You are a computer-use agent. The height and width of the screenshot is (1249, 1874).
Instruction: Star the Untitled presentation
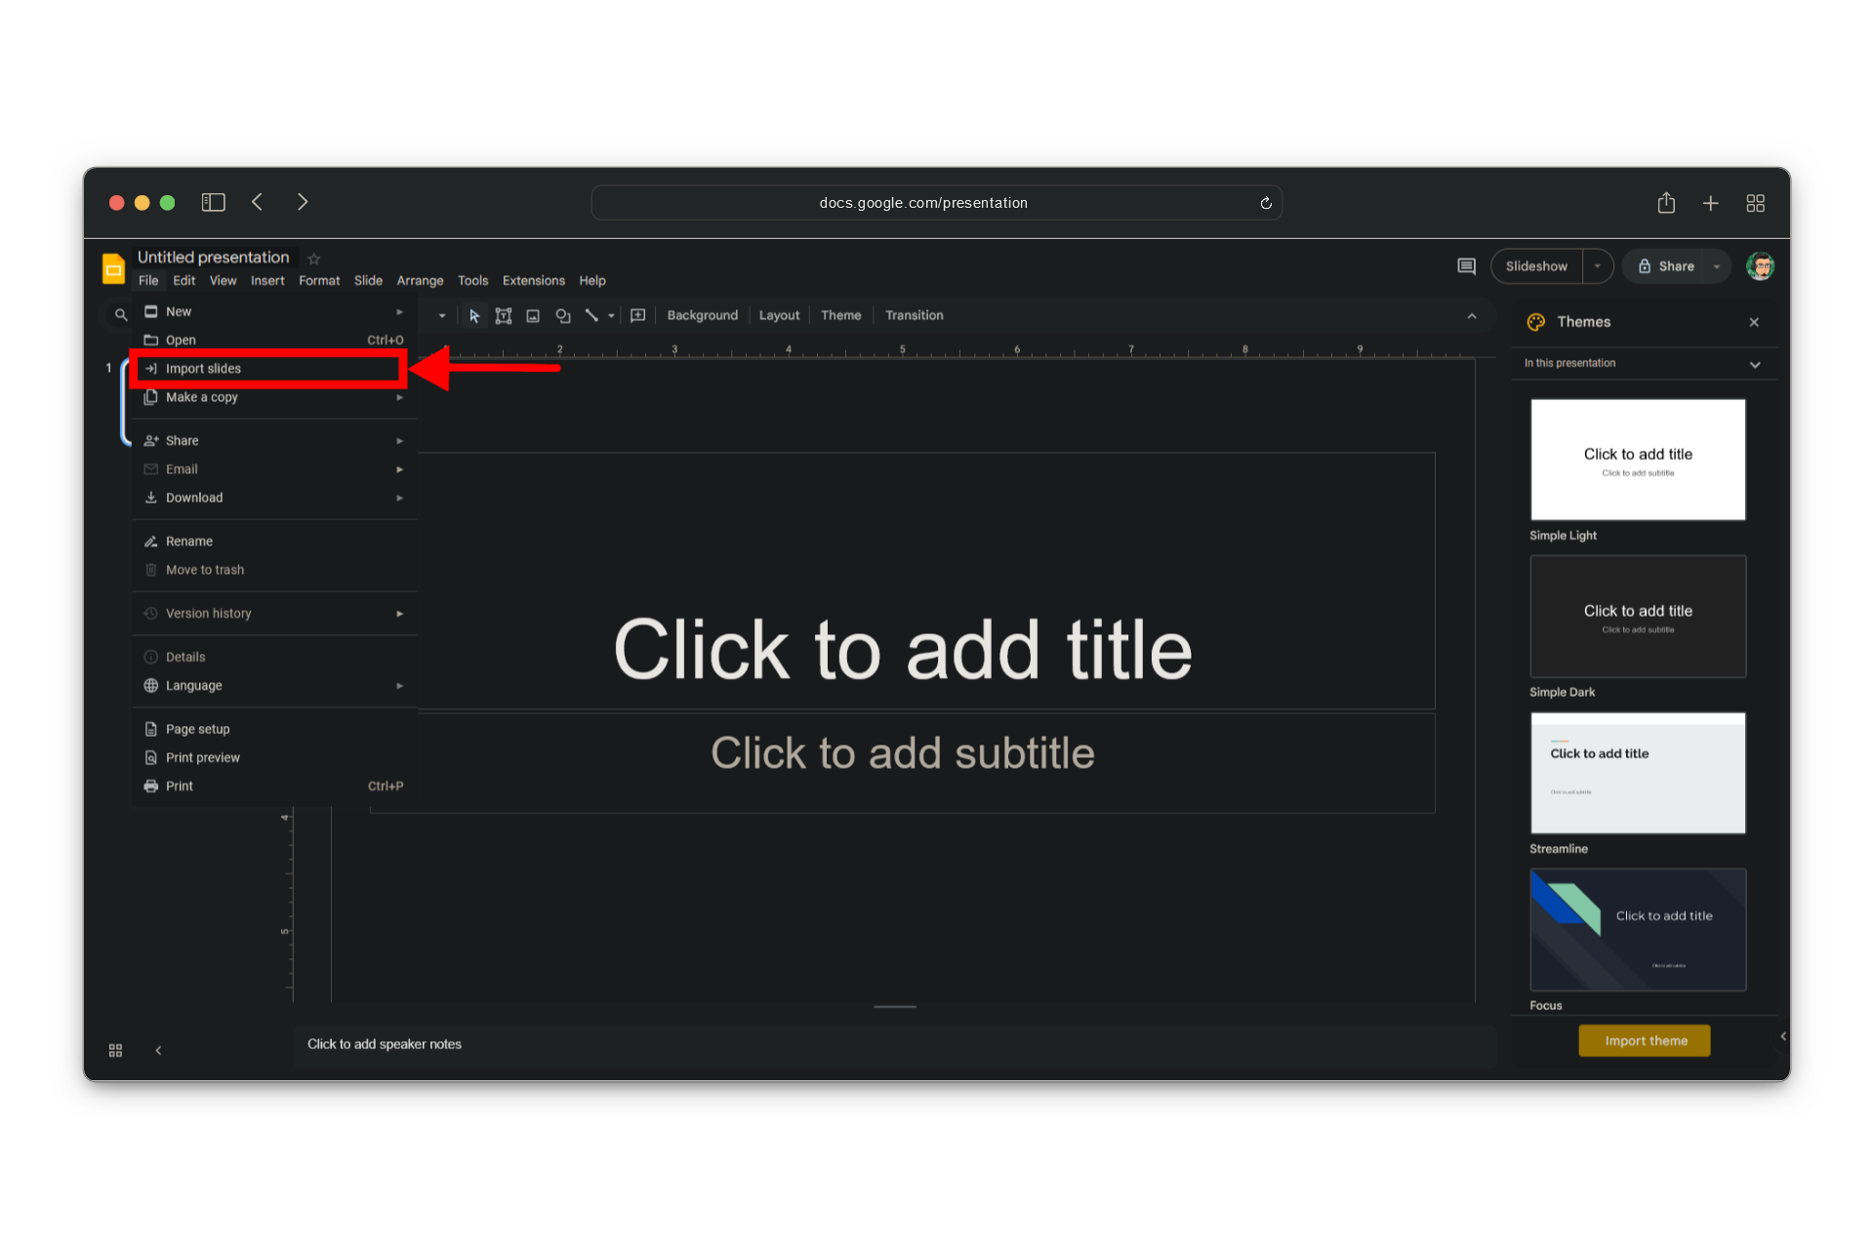[x=314, y=259]
